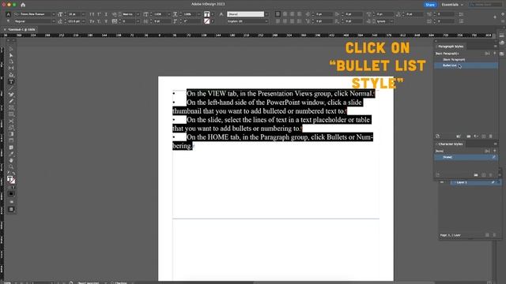
Task: Select the Scissors tool
Action: (x=11, y=121)
